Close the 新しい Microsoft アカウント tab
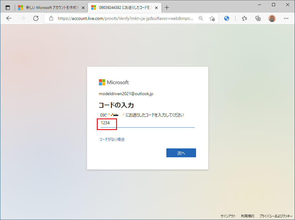Image resolution: width=295 pixels, height=220 pixels. coord(83,8)
